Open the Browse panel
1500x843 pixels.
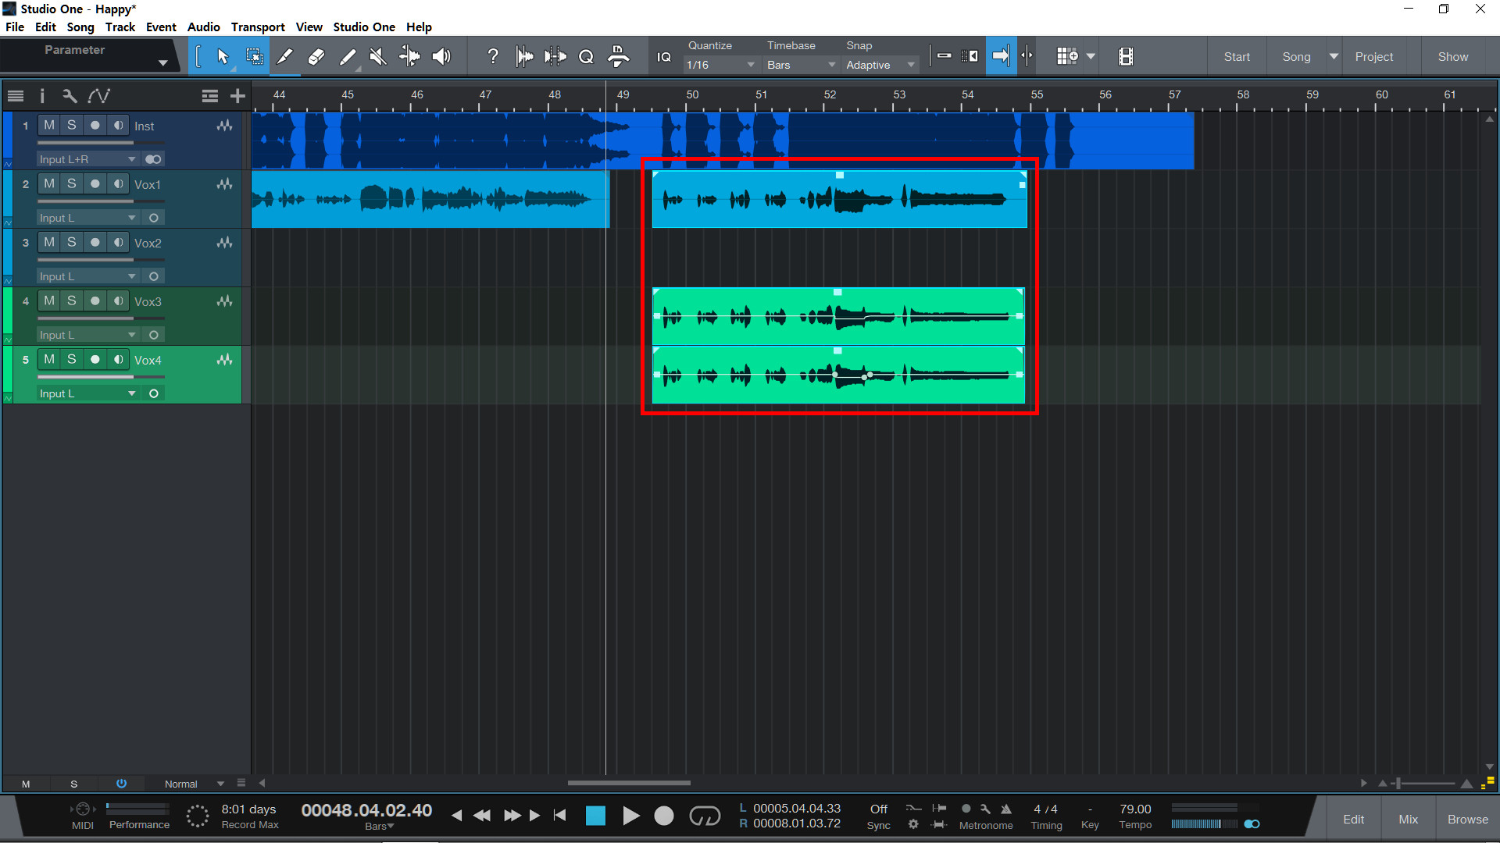click(x=1467, y=819)
